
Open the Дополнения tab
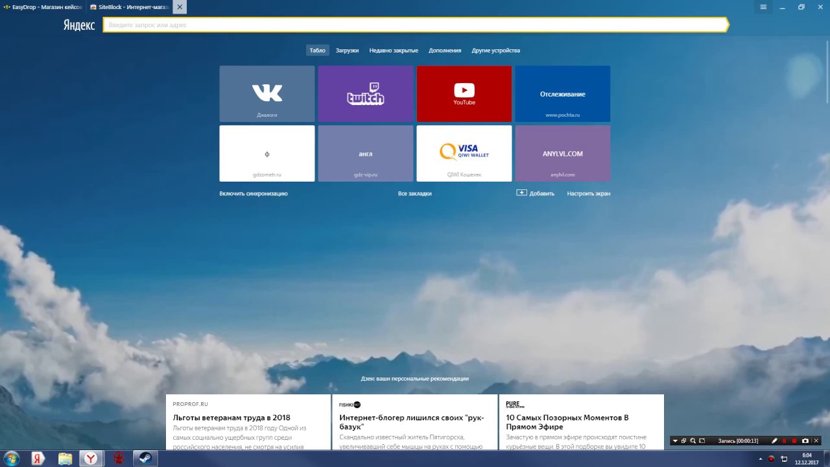click(445, 50)
